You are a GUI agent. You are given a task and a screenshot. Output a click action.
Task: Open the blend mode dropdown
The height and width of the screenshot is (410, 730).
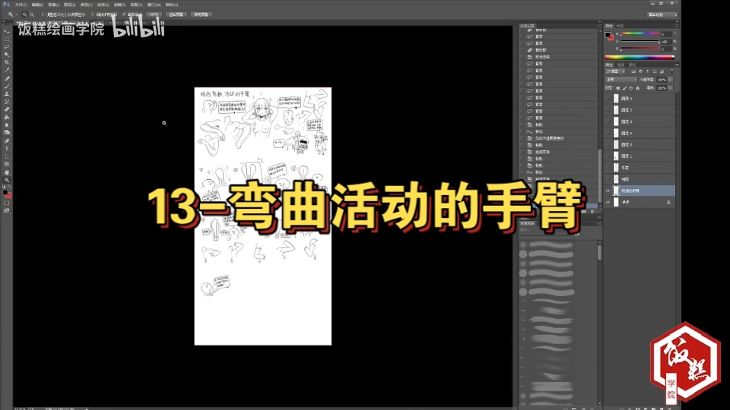point(620,80)
